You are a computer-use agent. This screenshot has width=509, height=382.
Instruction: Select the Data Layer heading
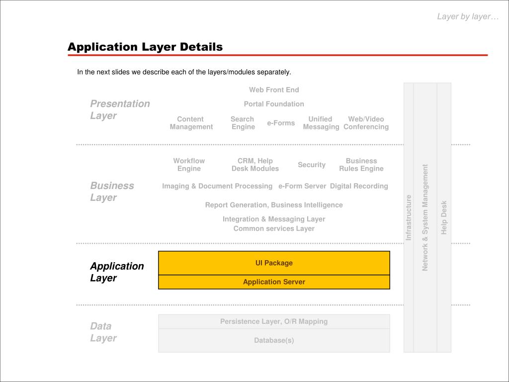(103, 332)
